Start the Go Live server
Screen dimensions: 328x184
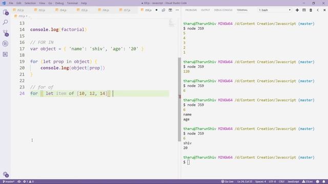227,181
